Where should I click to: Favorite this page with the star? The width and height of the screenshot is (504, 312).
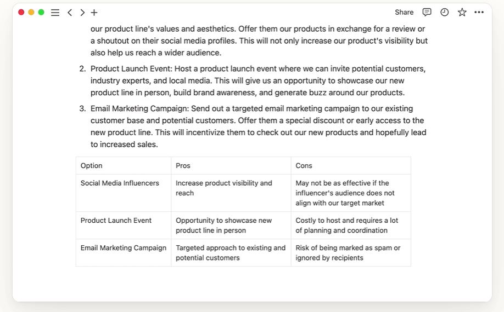coord(462,12)
